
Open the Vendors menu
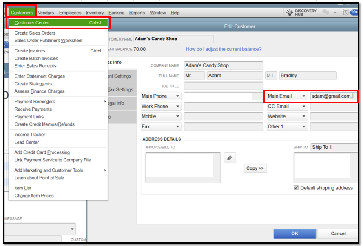(46, 13)
